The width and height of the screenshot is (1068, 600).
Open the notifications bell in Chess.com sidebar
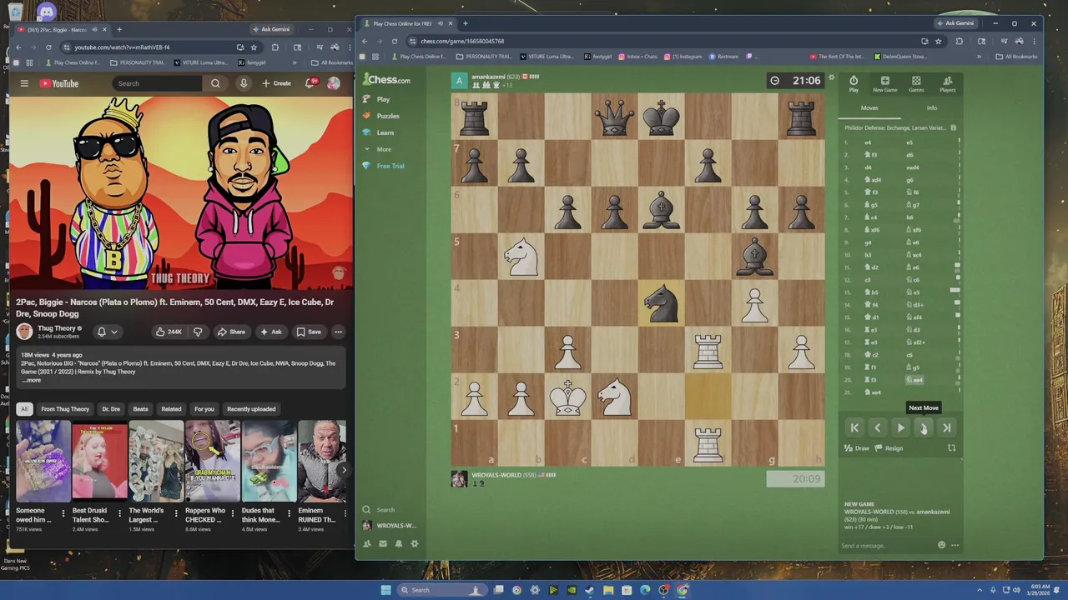(399, 544)
